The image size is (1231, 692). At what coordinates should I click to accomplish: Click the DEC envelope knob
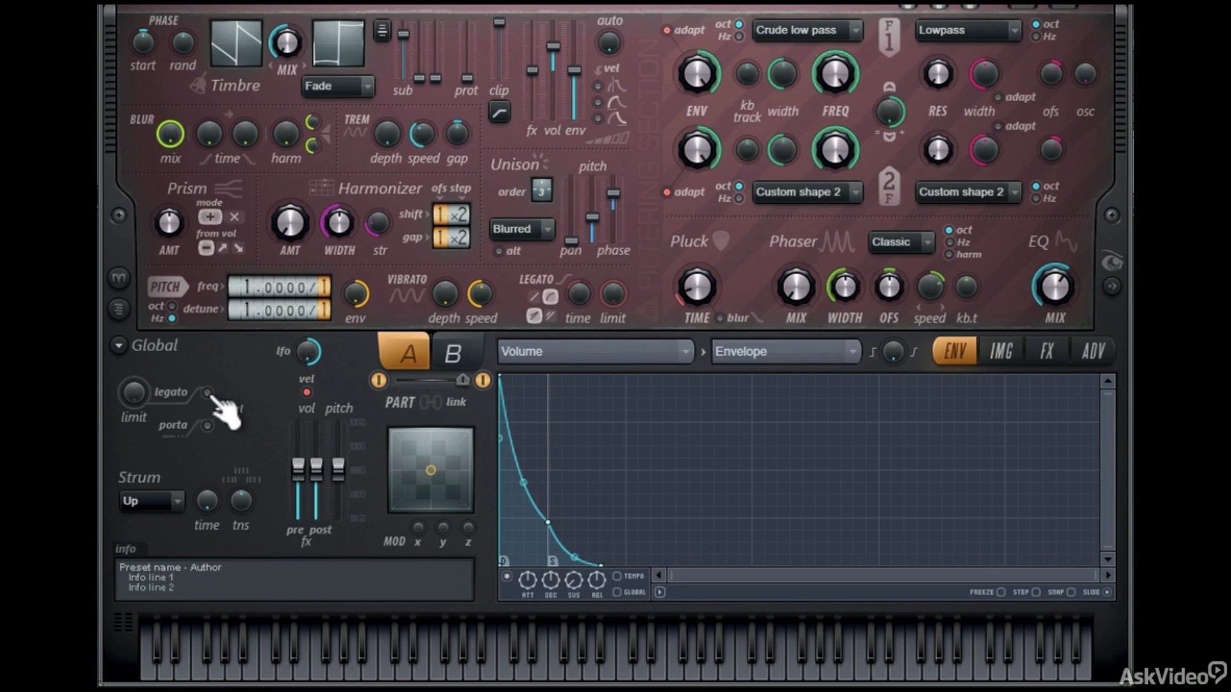(551, 580)
